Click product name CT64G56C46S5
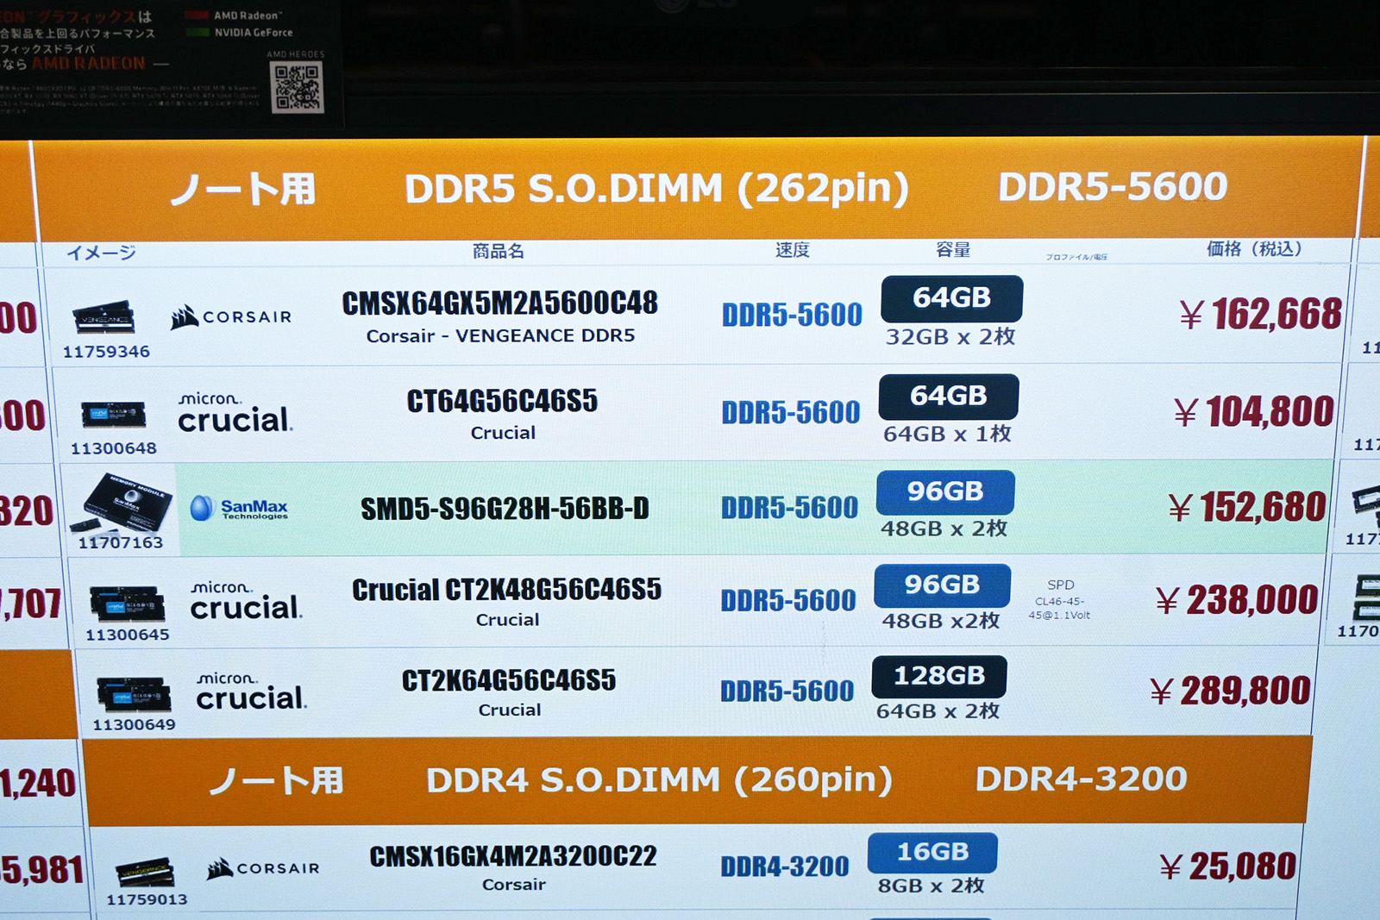 (x=502, y=401)
